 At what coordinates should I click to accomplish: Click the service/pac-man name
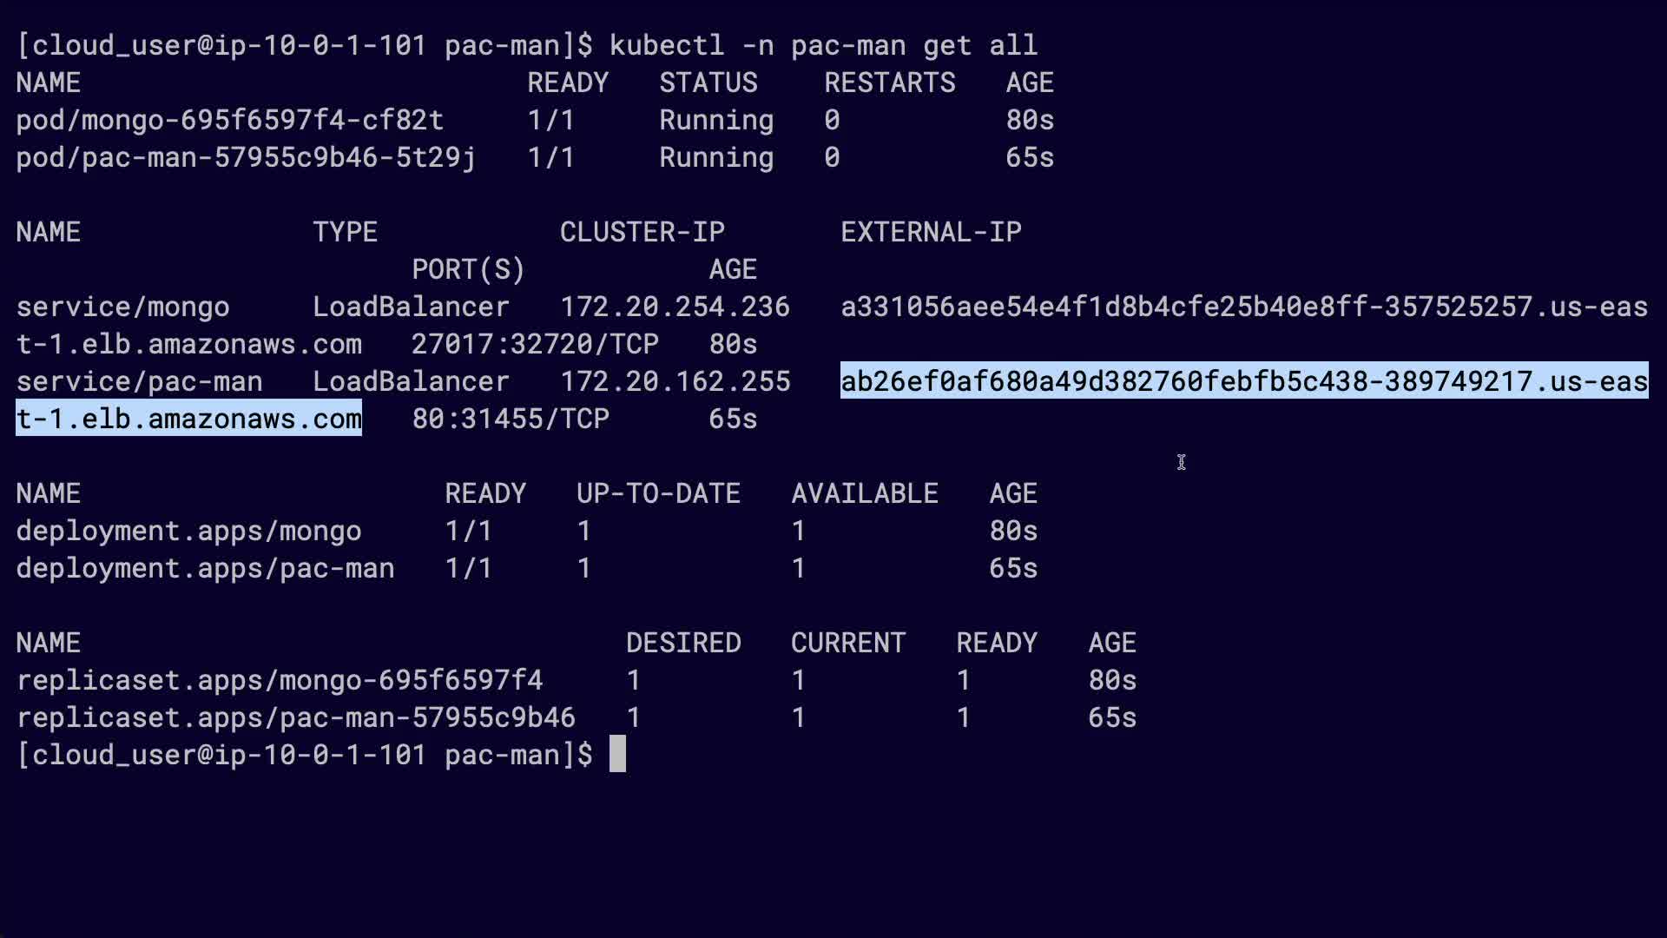[x=139, y=381]
